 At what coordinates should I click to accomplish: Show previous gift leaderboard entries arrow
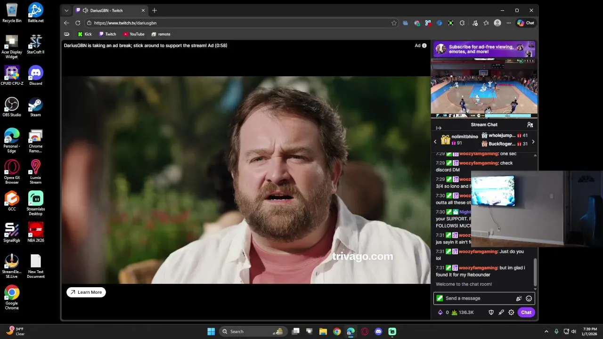click(435, 142)
